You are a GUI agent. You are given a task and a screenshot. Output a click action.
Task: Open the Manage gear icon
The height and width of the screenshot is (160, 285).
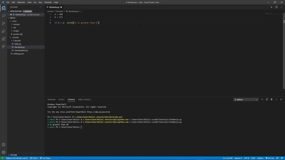(4, 152)
